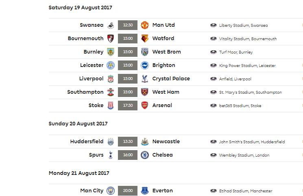Select the Newcastle team name
This screenshot has height=196, width=303.
click(166, 142)
